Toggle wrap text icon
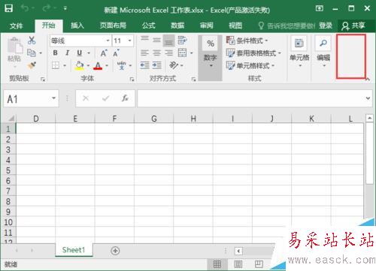The height and width of the screenshot is (271, 376). 182,40
